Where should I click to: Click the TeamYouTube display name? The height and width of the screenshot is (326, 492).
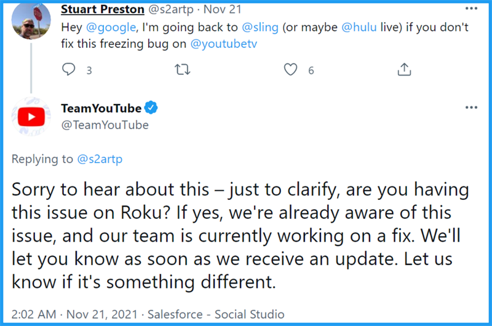click(101, 108)
